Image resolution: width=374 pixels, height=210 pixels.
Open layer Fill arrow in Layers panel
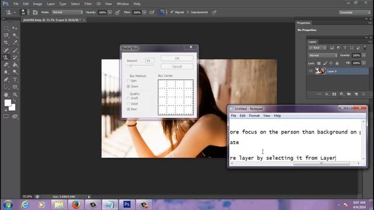point(363,63)
